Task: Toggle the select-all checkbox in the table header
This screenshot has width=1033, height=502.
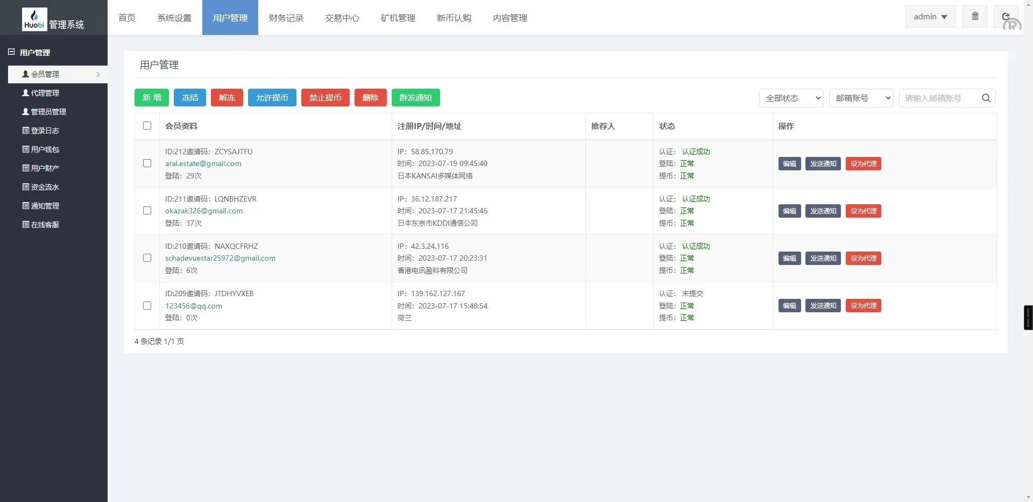Action: coord(147,125)
